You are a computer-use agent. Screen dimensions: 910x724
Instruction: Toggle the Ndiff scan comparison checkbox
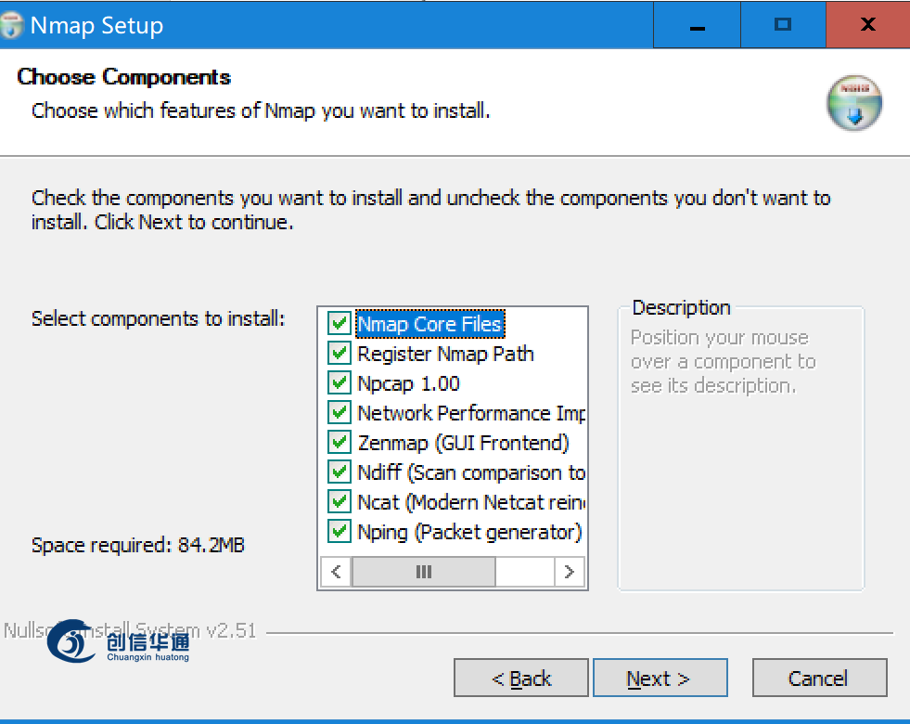339,472
